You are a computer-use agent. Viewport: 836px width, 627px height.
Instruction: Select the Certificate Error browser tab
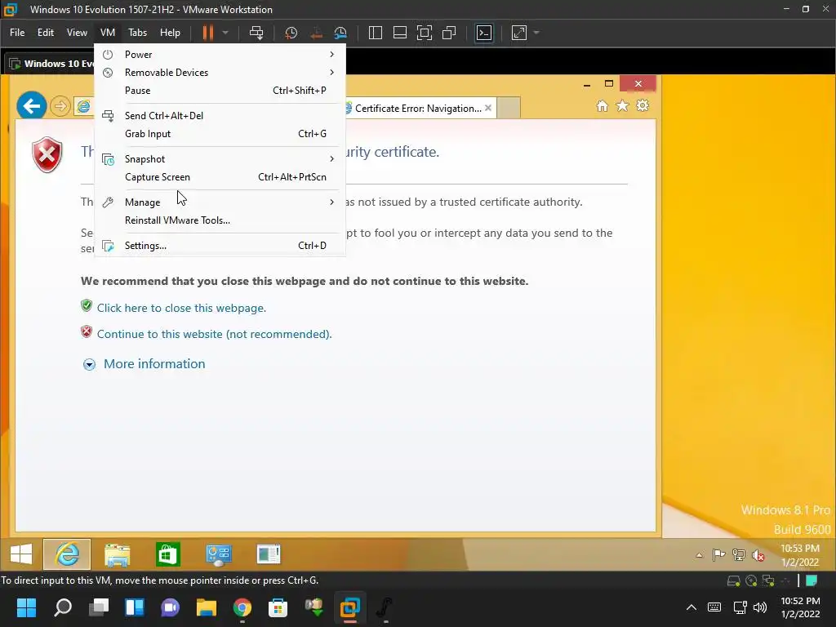(x=418, y=109)
